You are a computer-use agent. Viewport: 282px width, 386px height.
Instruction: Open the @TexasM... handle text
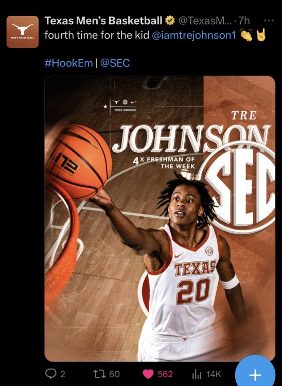tap(205, 21)
